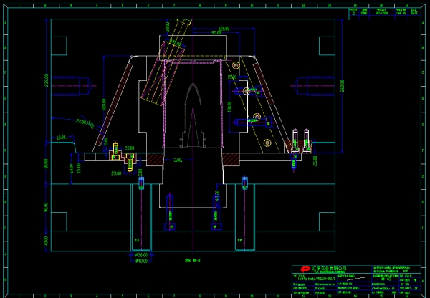The image size is (430, 298).
Task: Click the 120.00 dimension text at top
Action: pyautogui.click(x=224, y=29)
